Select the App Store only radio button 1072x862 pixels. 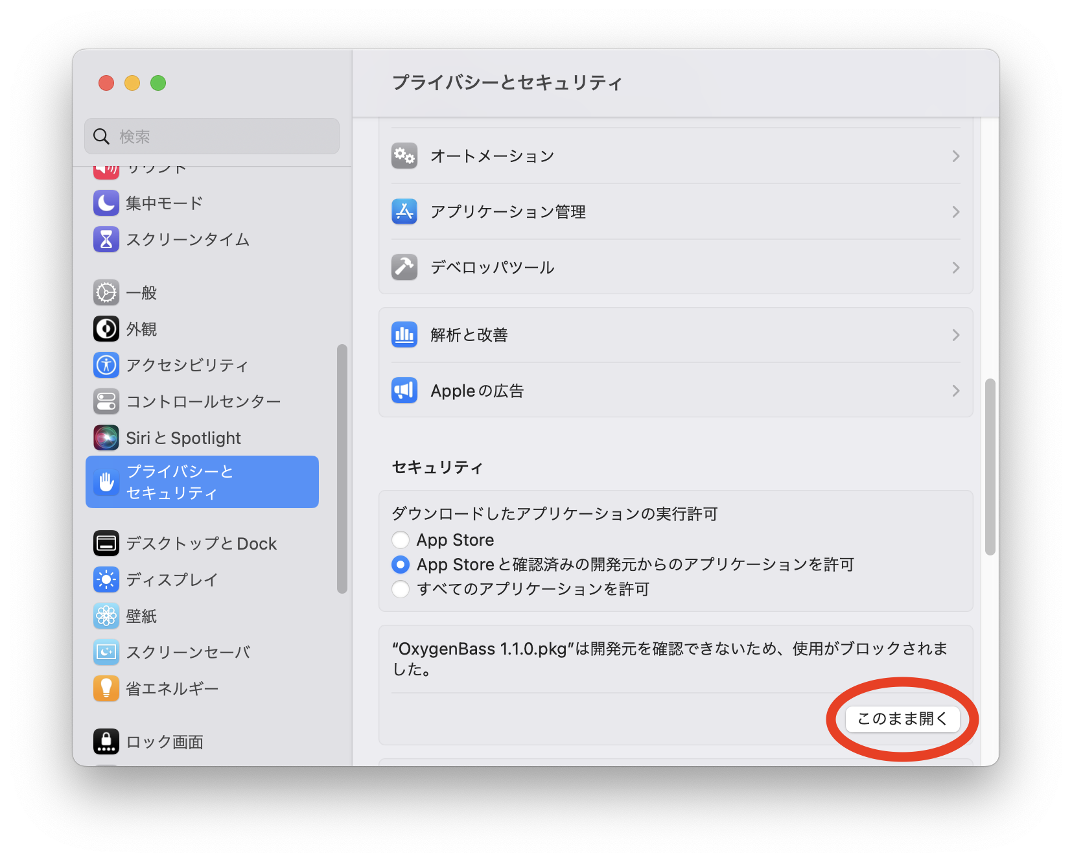401,540
